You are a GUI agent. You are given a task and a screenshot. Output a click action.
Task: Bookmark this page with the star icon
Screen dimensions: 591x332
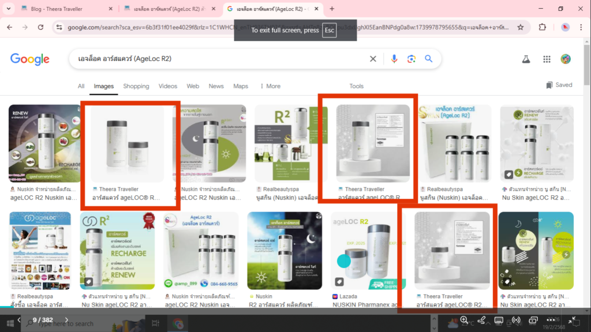click(519, 27)
